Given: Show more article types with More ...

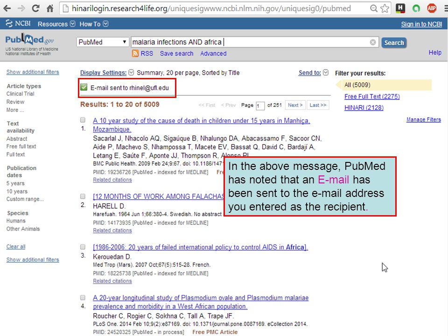Looking at the screenshot, I should (15, 110).
